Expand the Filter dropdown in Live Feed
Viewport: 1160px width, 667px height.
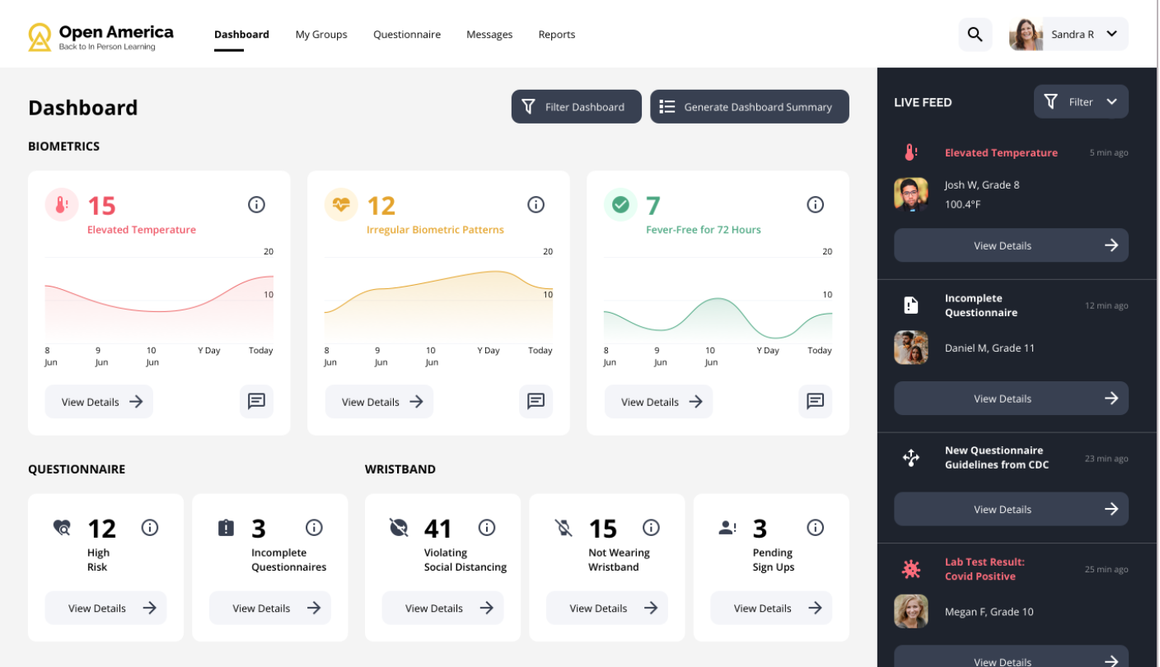[1081, 101]
